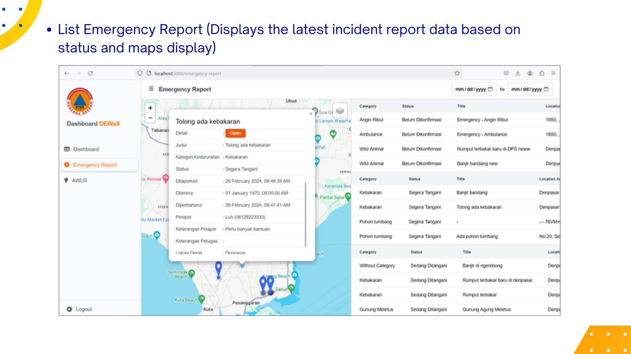This screenshot has width=631, height=354.
Task: Open the map layers control icon
Action: click(x=340, y=110)
